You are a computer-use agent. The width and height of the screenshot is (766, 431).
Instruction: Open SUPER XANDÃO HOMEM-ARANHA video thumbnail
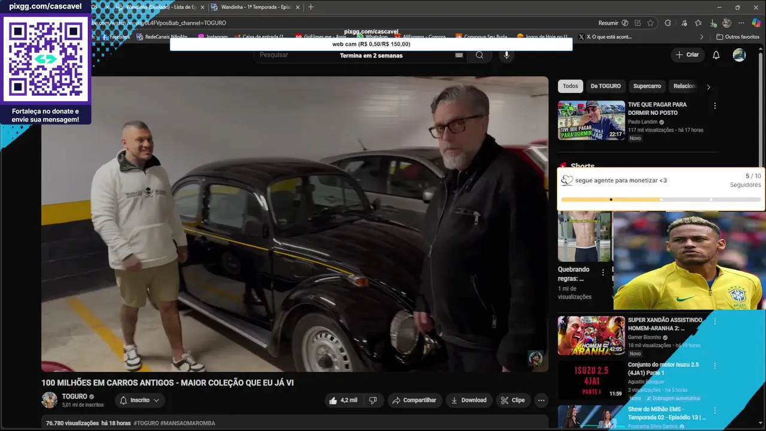coord(591,336)
